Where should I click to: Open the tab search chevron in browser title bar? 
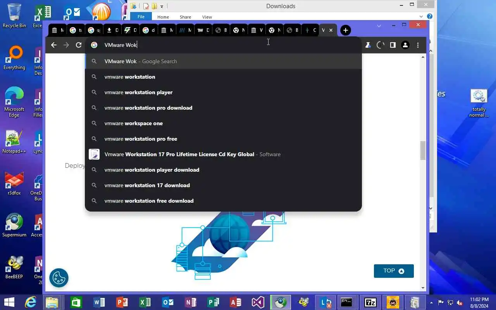click(379, 26)
